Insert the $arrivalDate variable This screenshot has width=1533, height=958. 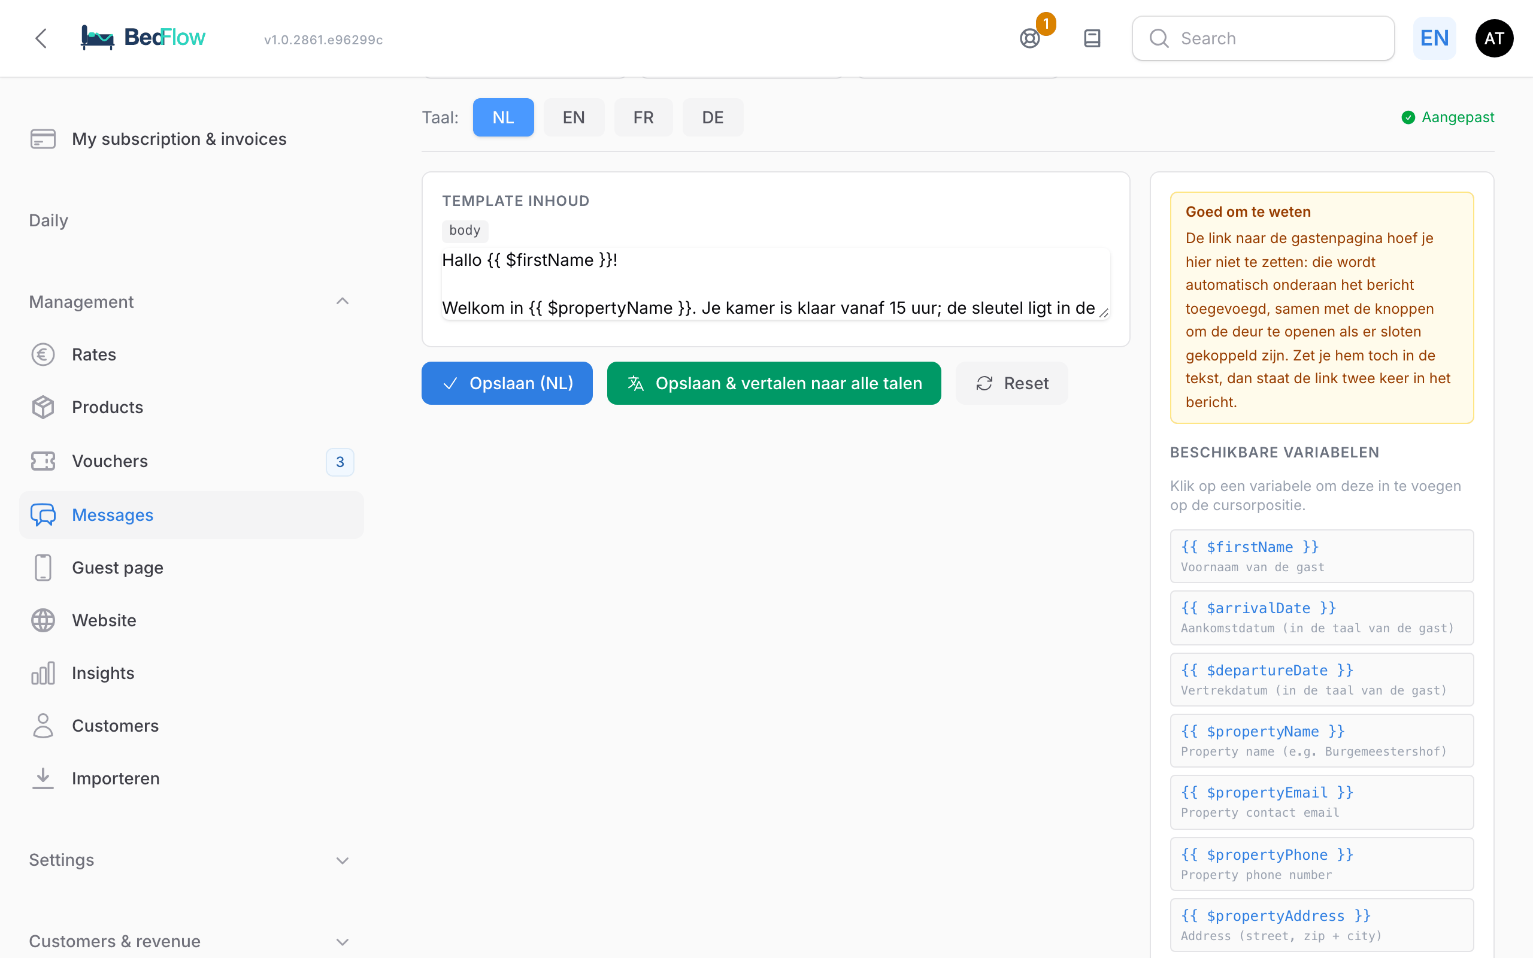[1322, 618]
